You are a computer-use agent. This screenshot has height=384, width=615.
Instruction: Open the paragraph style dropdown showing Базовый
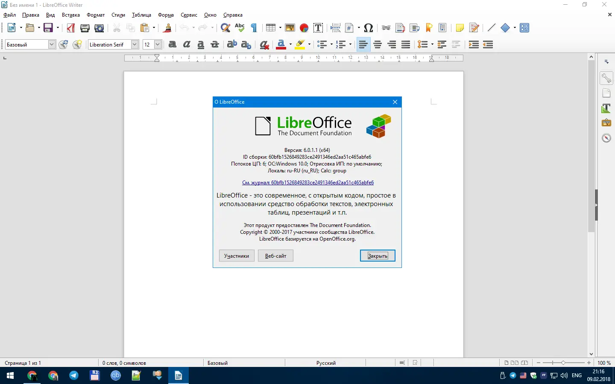(x=51, y=44)
